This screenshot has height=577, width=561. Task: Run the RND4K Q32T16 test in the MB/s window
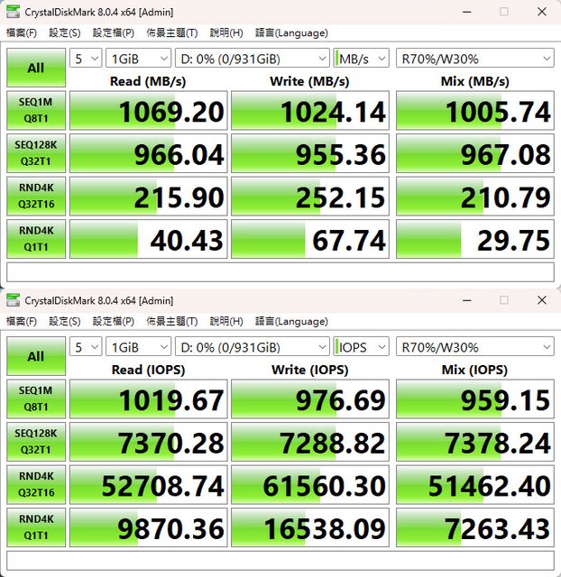point(35,197)
